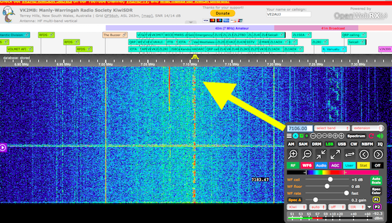Screen dimensions: 392x223
Task: Switch to the User tab
Action: (349, 166)
